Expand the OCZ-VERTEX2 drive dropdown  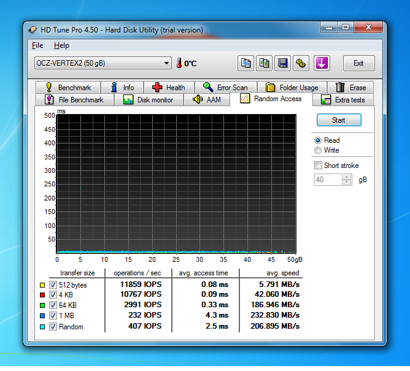point(167,63)
